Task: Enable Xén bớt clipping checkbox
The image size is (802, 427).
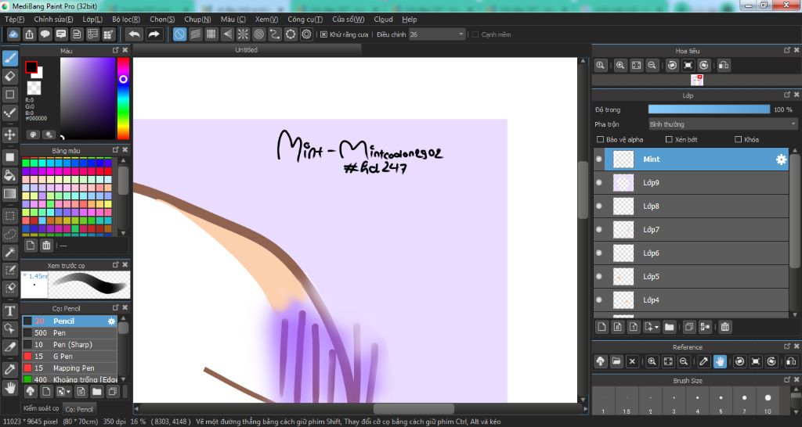Action: coord(669,139)
